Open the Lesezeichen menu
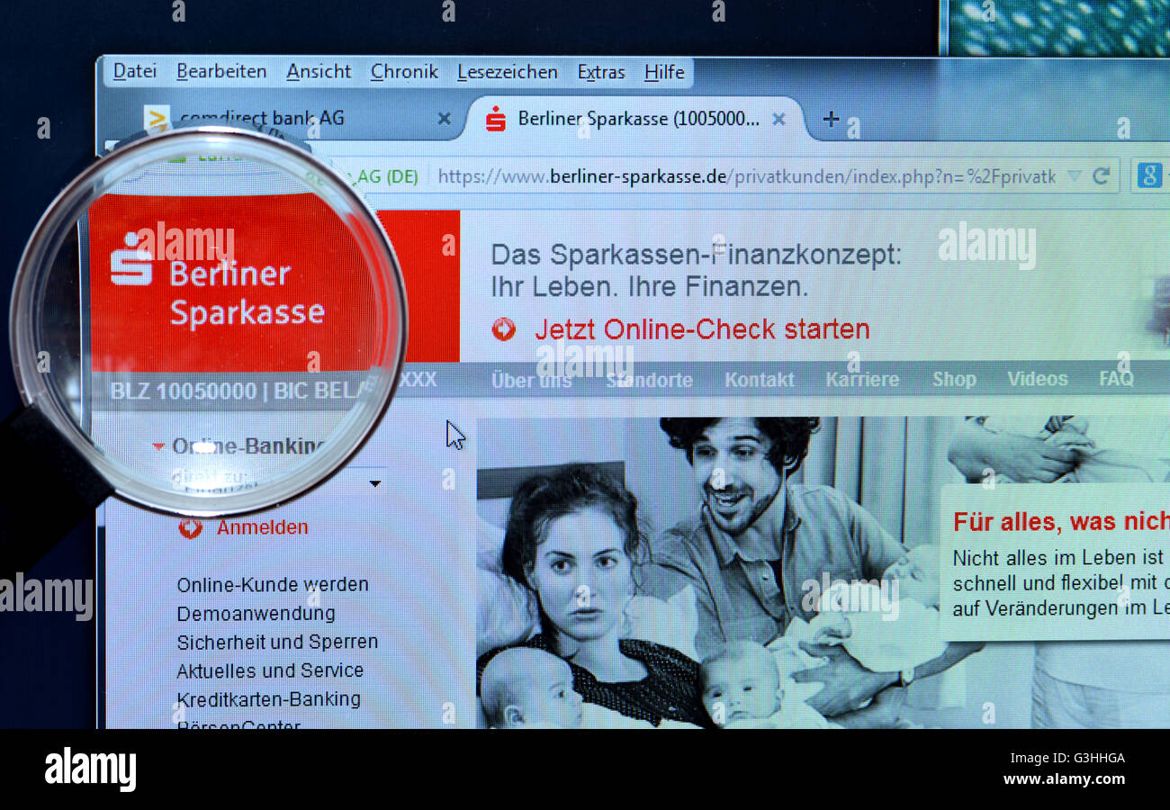This screenshot has height=810, width=1170. coord(508,71)
